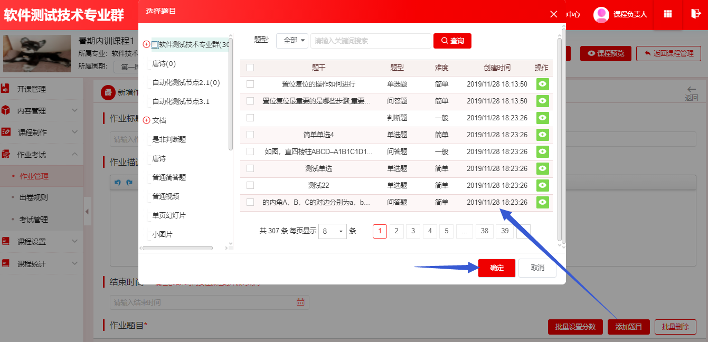Image resolution: width=708 pixels, height=342 pixels.
Task: Click the 课程负责人 avatar
Action: click(601, 14)
